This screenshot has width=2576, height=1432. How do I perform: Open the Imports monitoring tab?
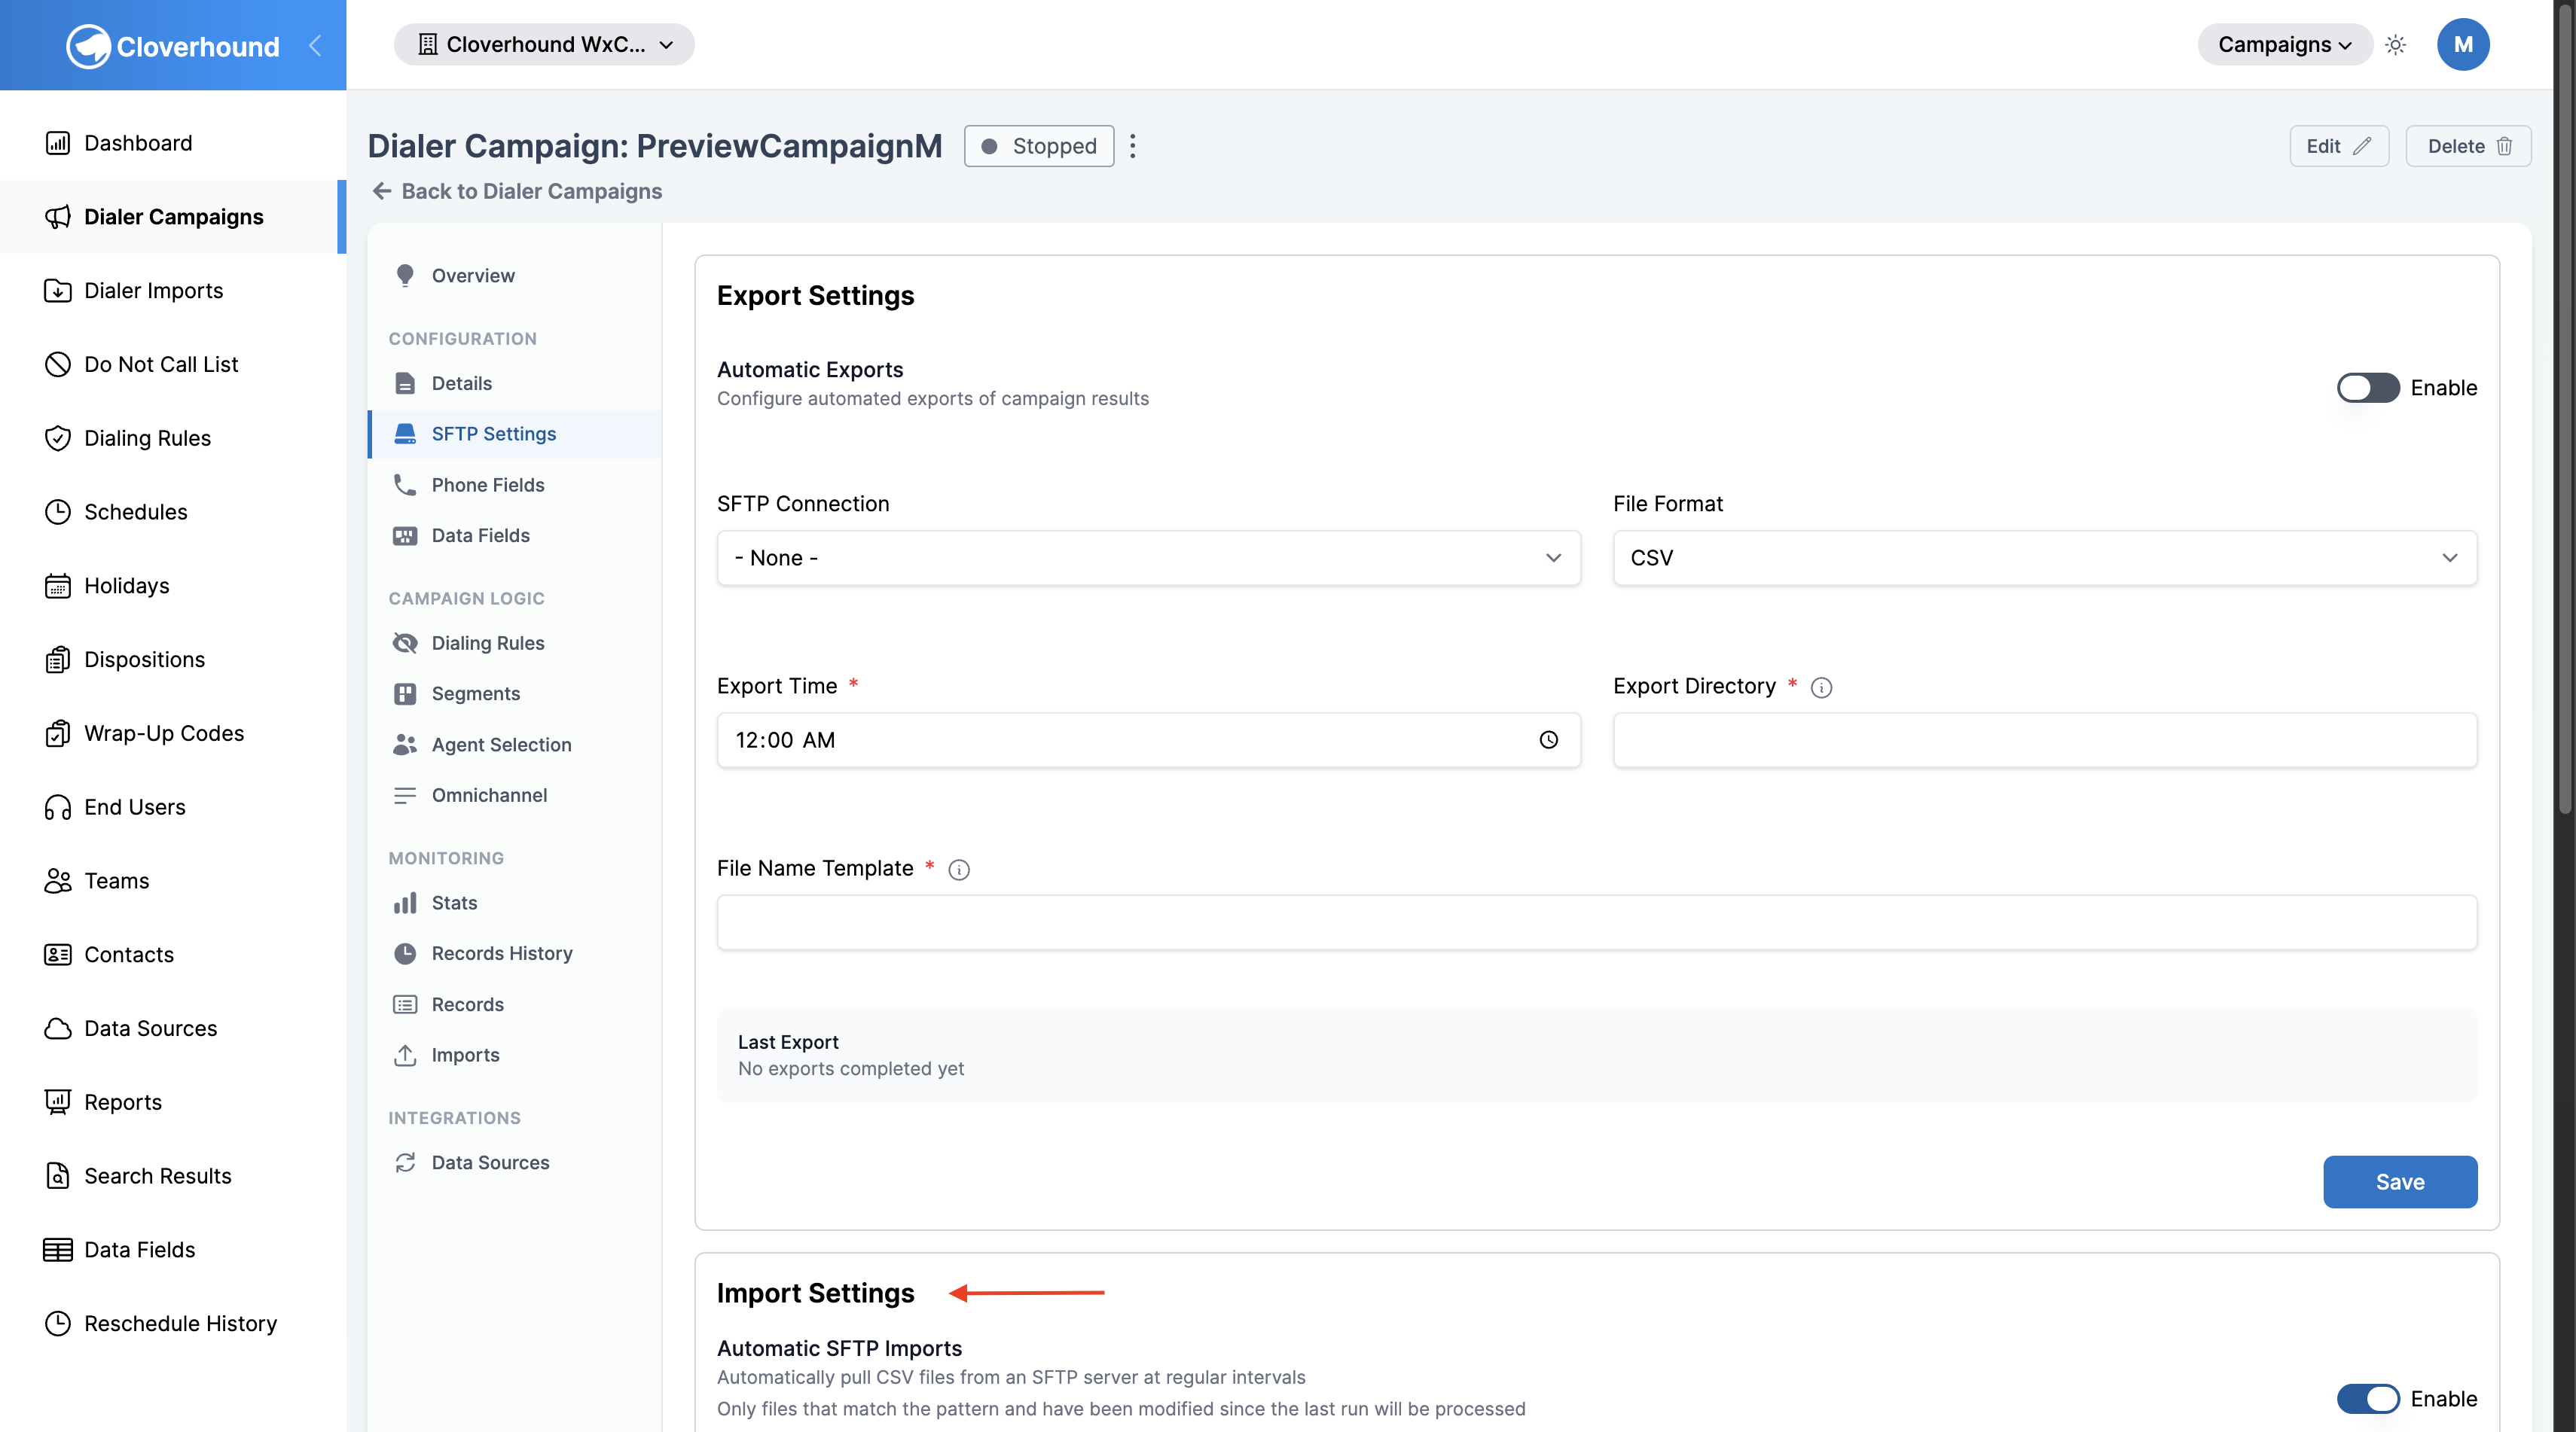coord(514,1056)
